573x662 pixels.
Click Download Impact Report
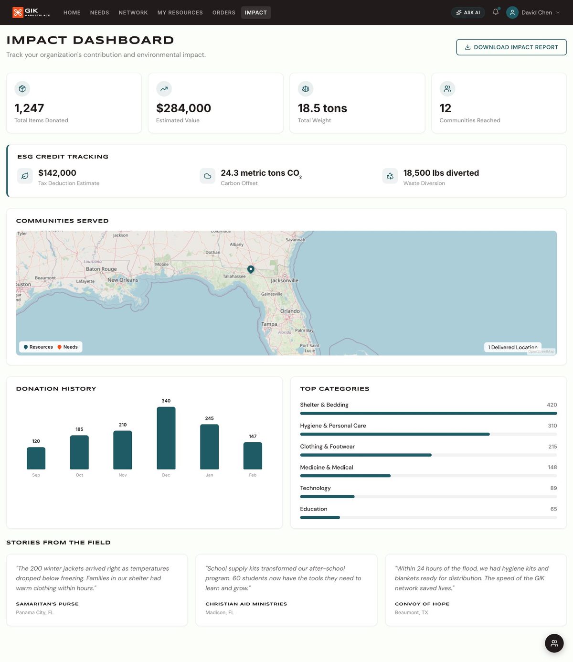pos(510,47)
